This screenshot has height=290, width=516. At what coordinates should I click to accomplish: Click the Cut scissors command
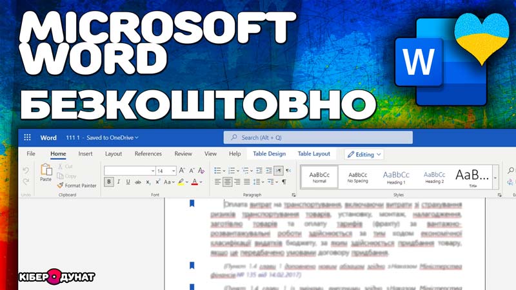65,166
